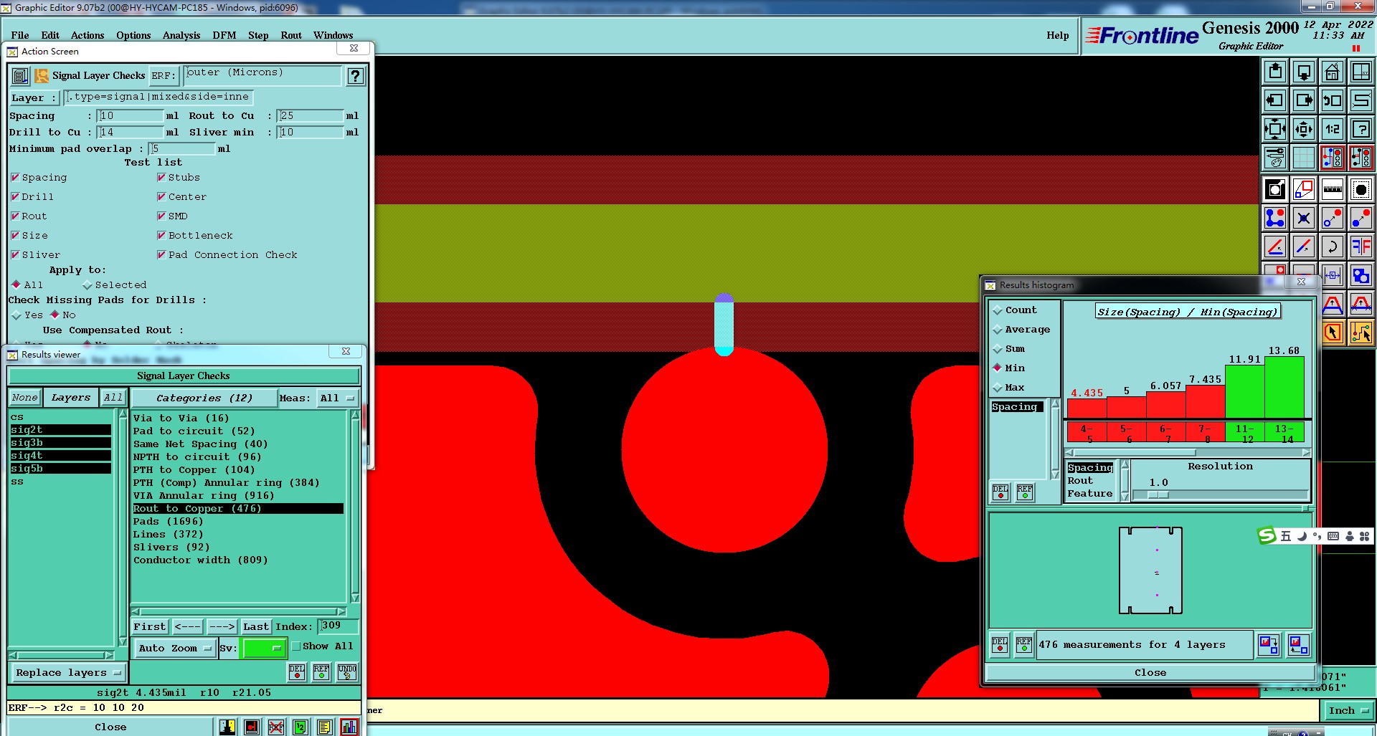The image size is (1377, 736).
Task: Toggle the Pad Connection Check checkbox
Action: 161,254
